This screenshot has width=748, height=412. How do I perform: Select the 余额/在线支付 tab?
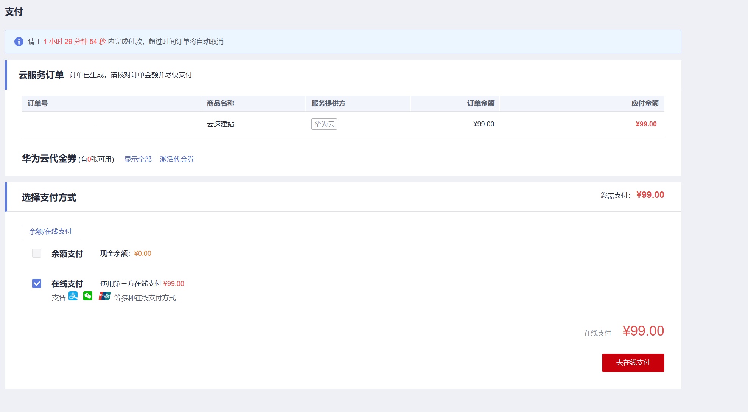click(x=50, y=232)
